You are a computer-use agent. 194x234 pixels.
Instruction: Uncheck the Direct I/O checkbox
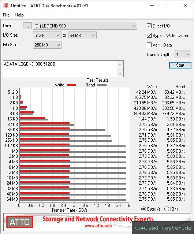(149, 26)
